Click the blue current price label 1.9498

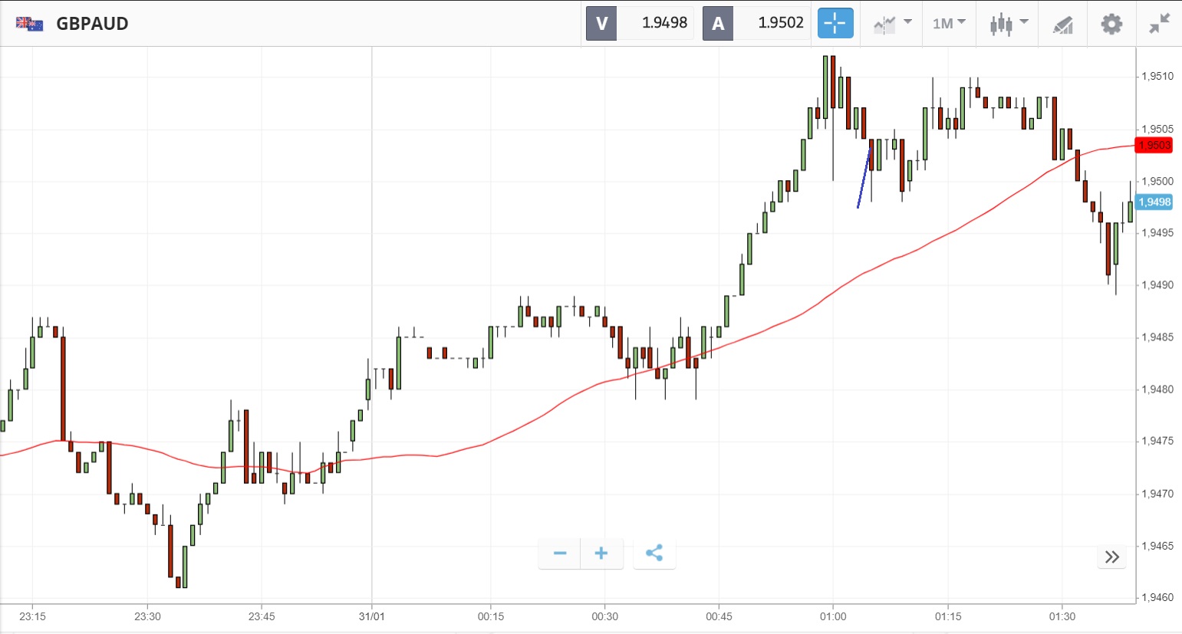coord(1154,202)
